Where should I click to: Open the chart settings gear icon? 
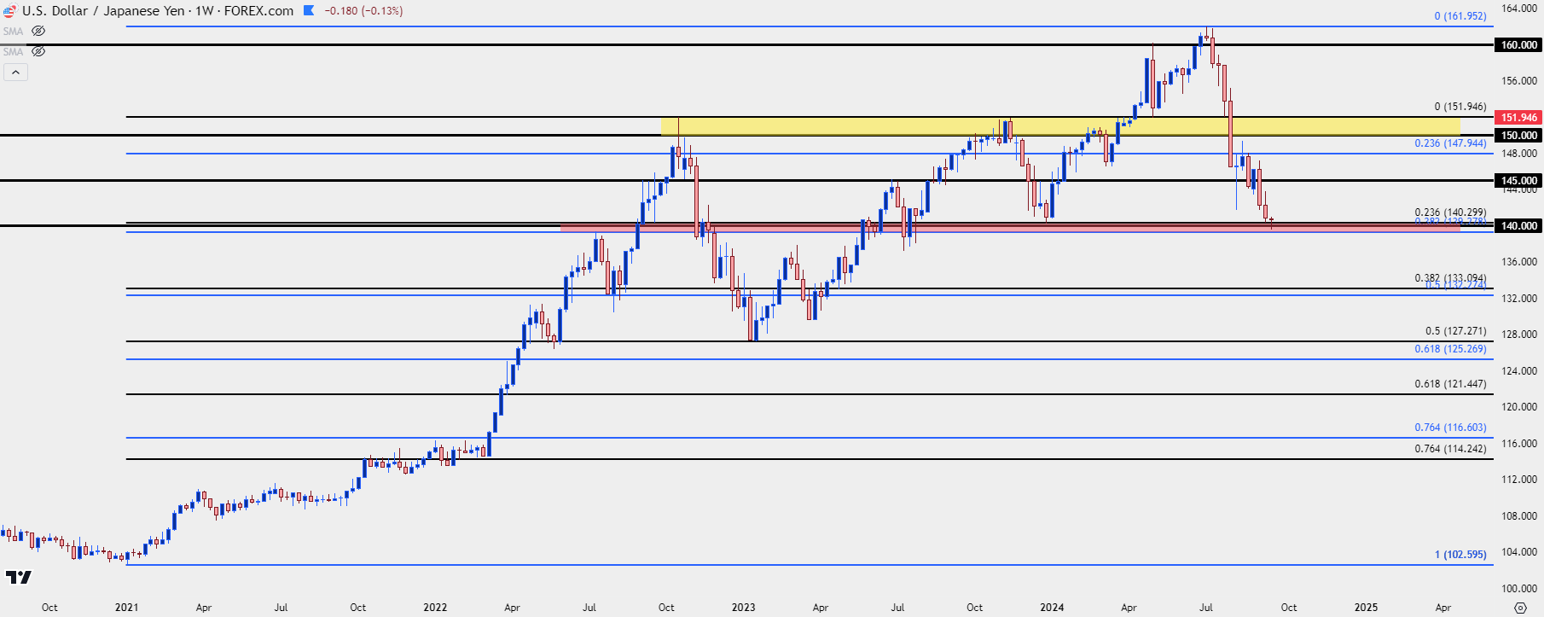(1520, 608)
